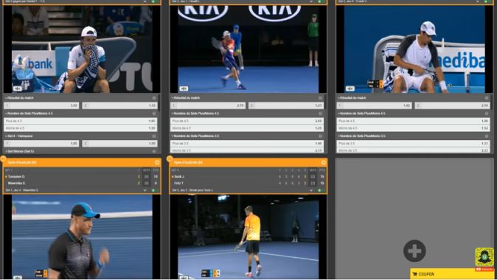
Task: Toggle green switch above towel-player stream
Action: pyautogui.click(x=155, y=1)
